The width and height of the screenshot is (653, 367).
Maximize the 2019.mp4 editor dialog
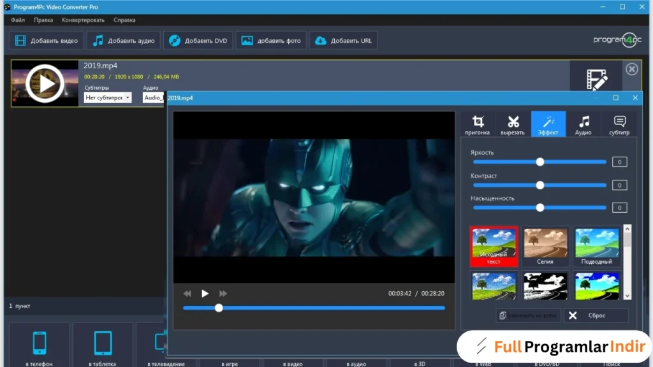tap(615, 97)
